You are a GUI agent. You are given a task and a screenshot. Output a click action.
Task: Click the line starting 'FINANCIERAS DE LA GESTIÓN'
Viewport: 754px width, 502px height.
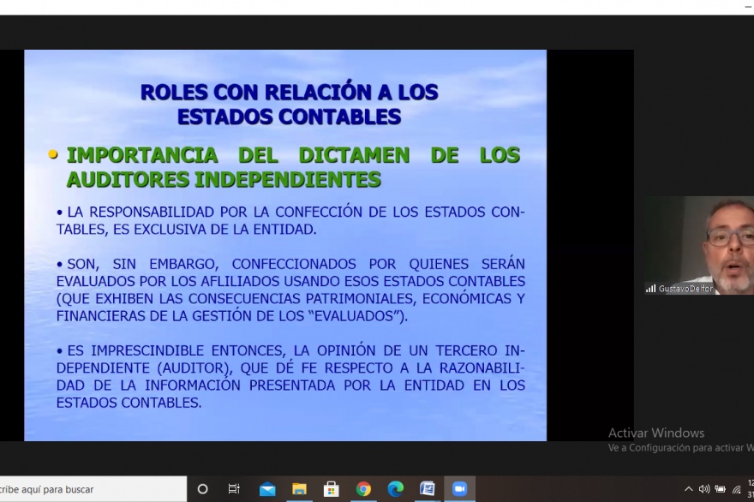pyautogui.click(x=232, y=316)
